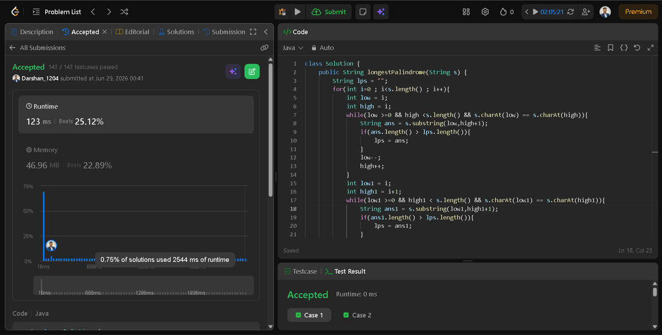Click the method name longestPalindrome
662x335 pixels.
pos(397,72)
